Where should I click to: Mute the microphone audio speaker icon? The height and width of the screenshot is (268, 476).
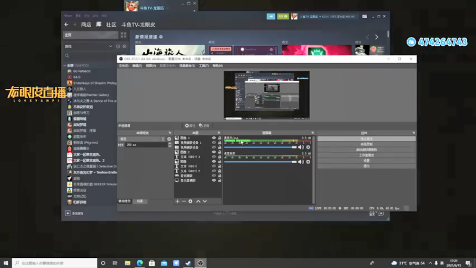pos(301,147)
